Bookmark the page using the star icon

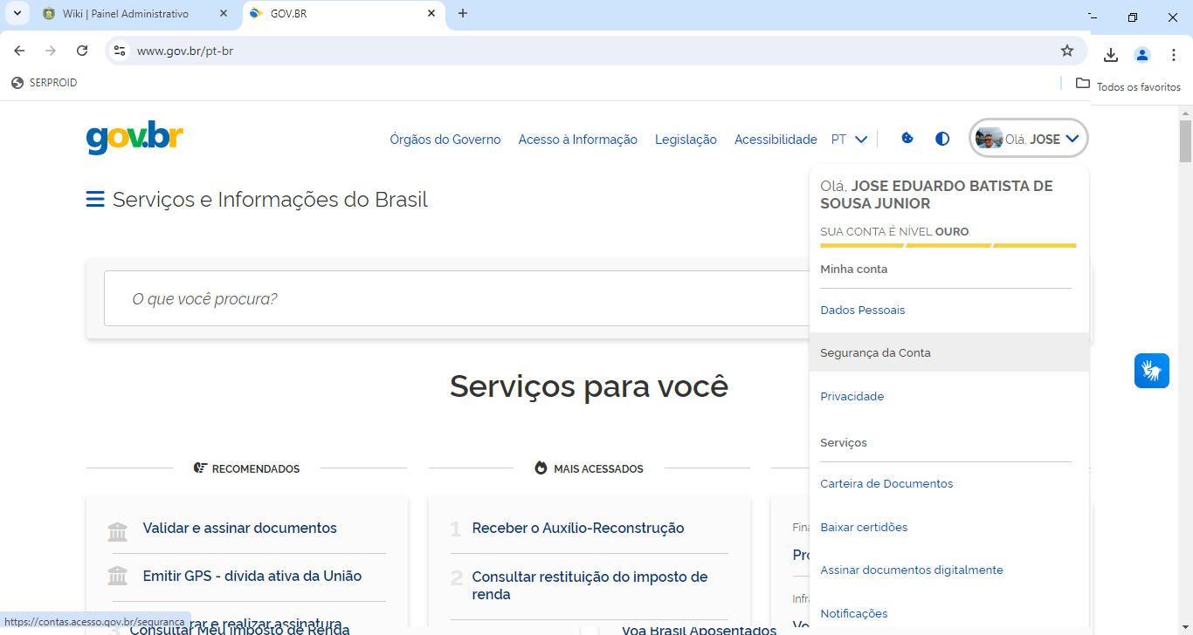point(1066,51)
